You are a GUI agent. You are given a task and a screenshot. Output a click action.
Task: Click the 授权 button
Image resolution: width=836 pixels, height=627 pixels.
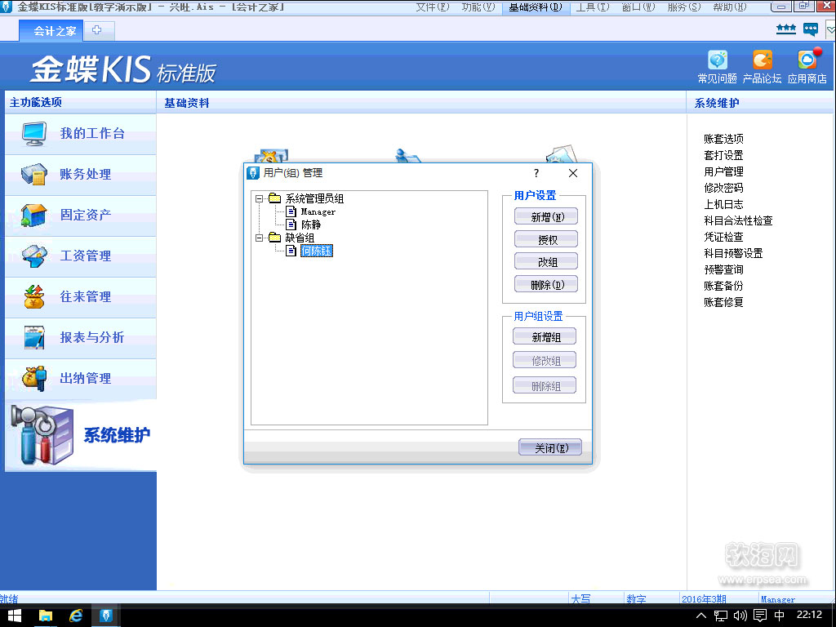point(546,239)
